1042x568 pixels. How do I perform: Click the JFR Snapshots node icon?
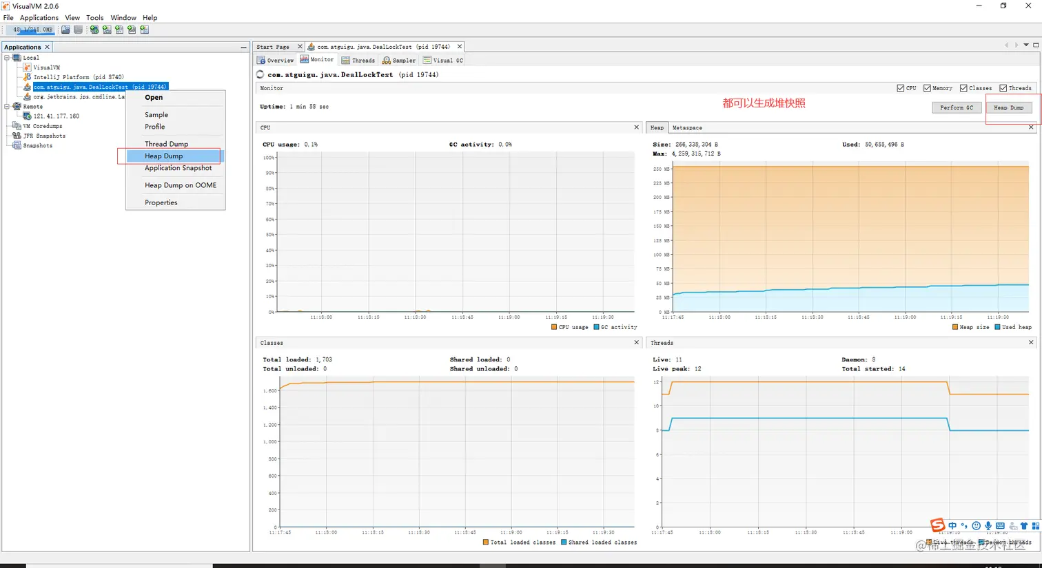point(17,136)
